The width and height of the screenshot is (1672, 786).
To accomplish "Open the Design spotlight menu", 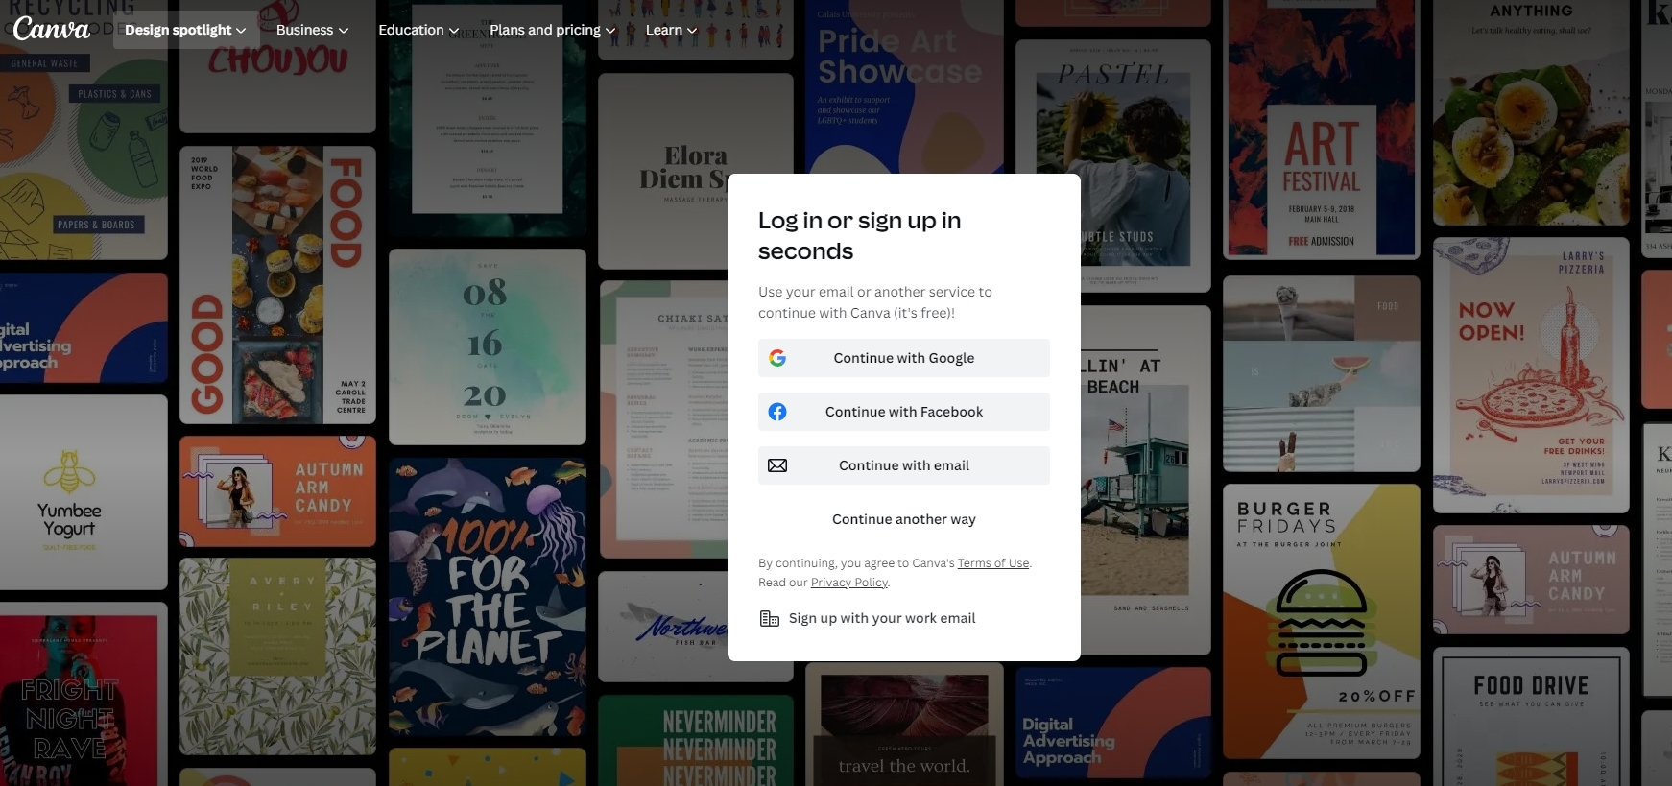I will click(185, 30).
